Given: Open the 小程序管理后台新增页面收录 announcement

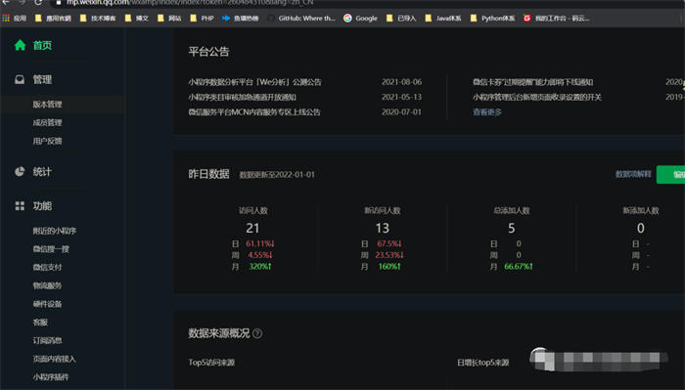Looking at the screenshot, I should tap(537, 97).
